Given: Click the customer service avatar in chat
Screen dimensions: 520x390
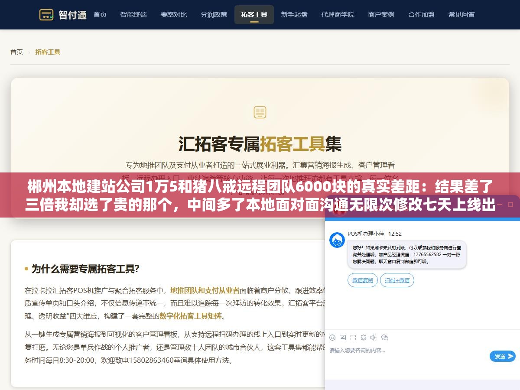Looking at the screenshot, I should (337, 240).
